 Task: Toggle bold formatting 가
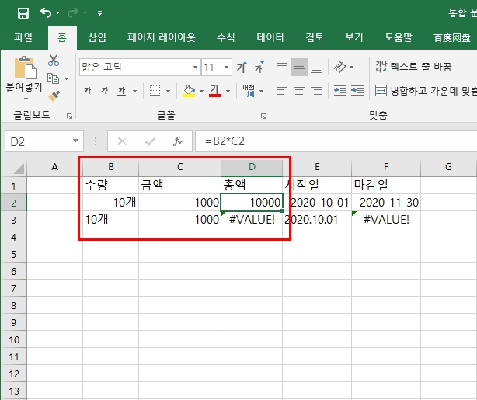(88, 91)
